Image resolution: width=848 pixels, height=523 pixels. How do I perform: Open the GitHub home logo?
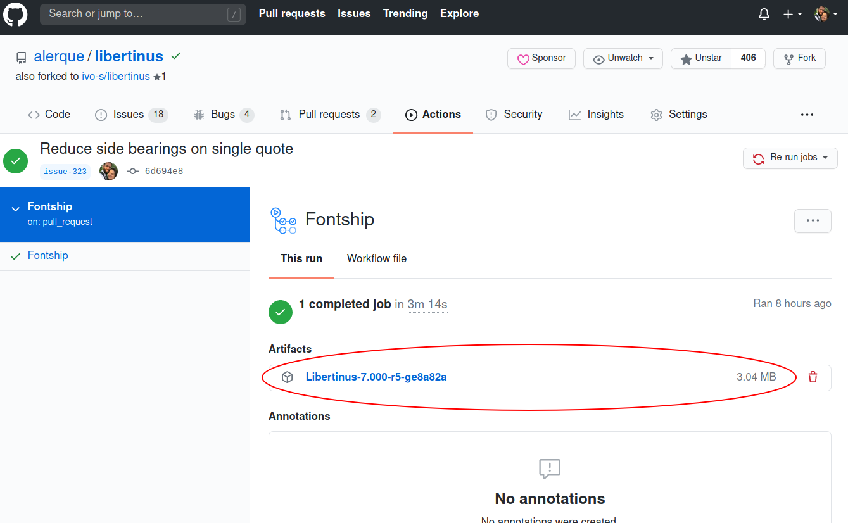click(16, 14)
